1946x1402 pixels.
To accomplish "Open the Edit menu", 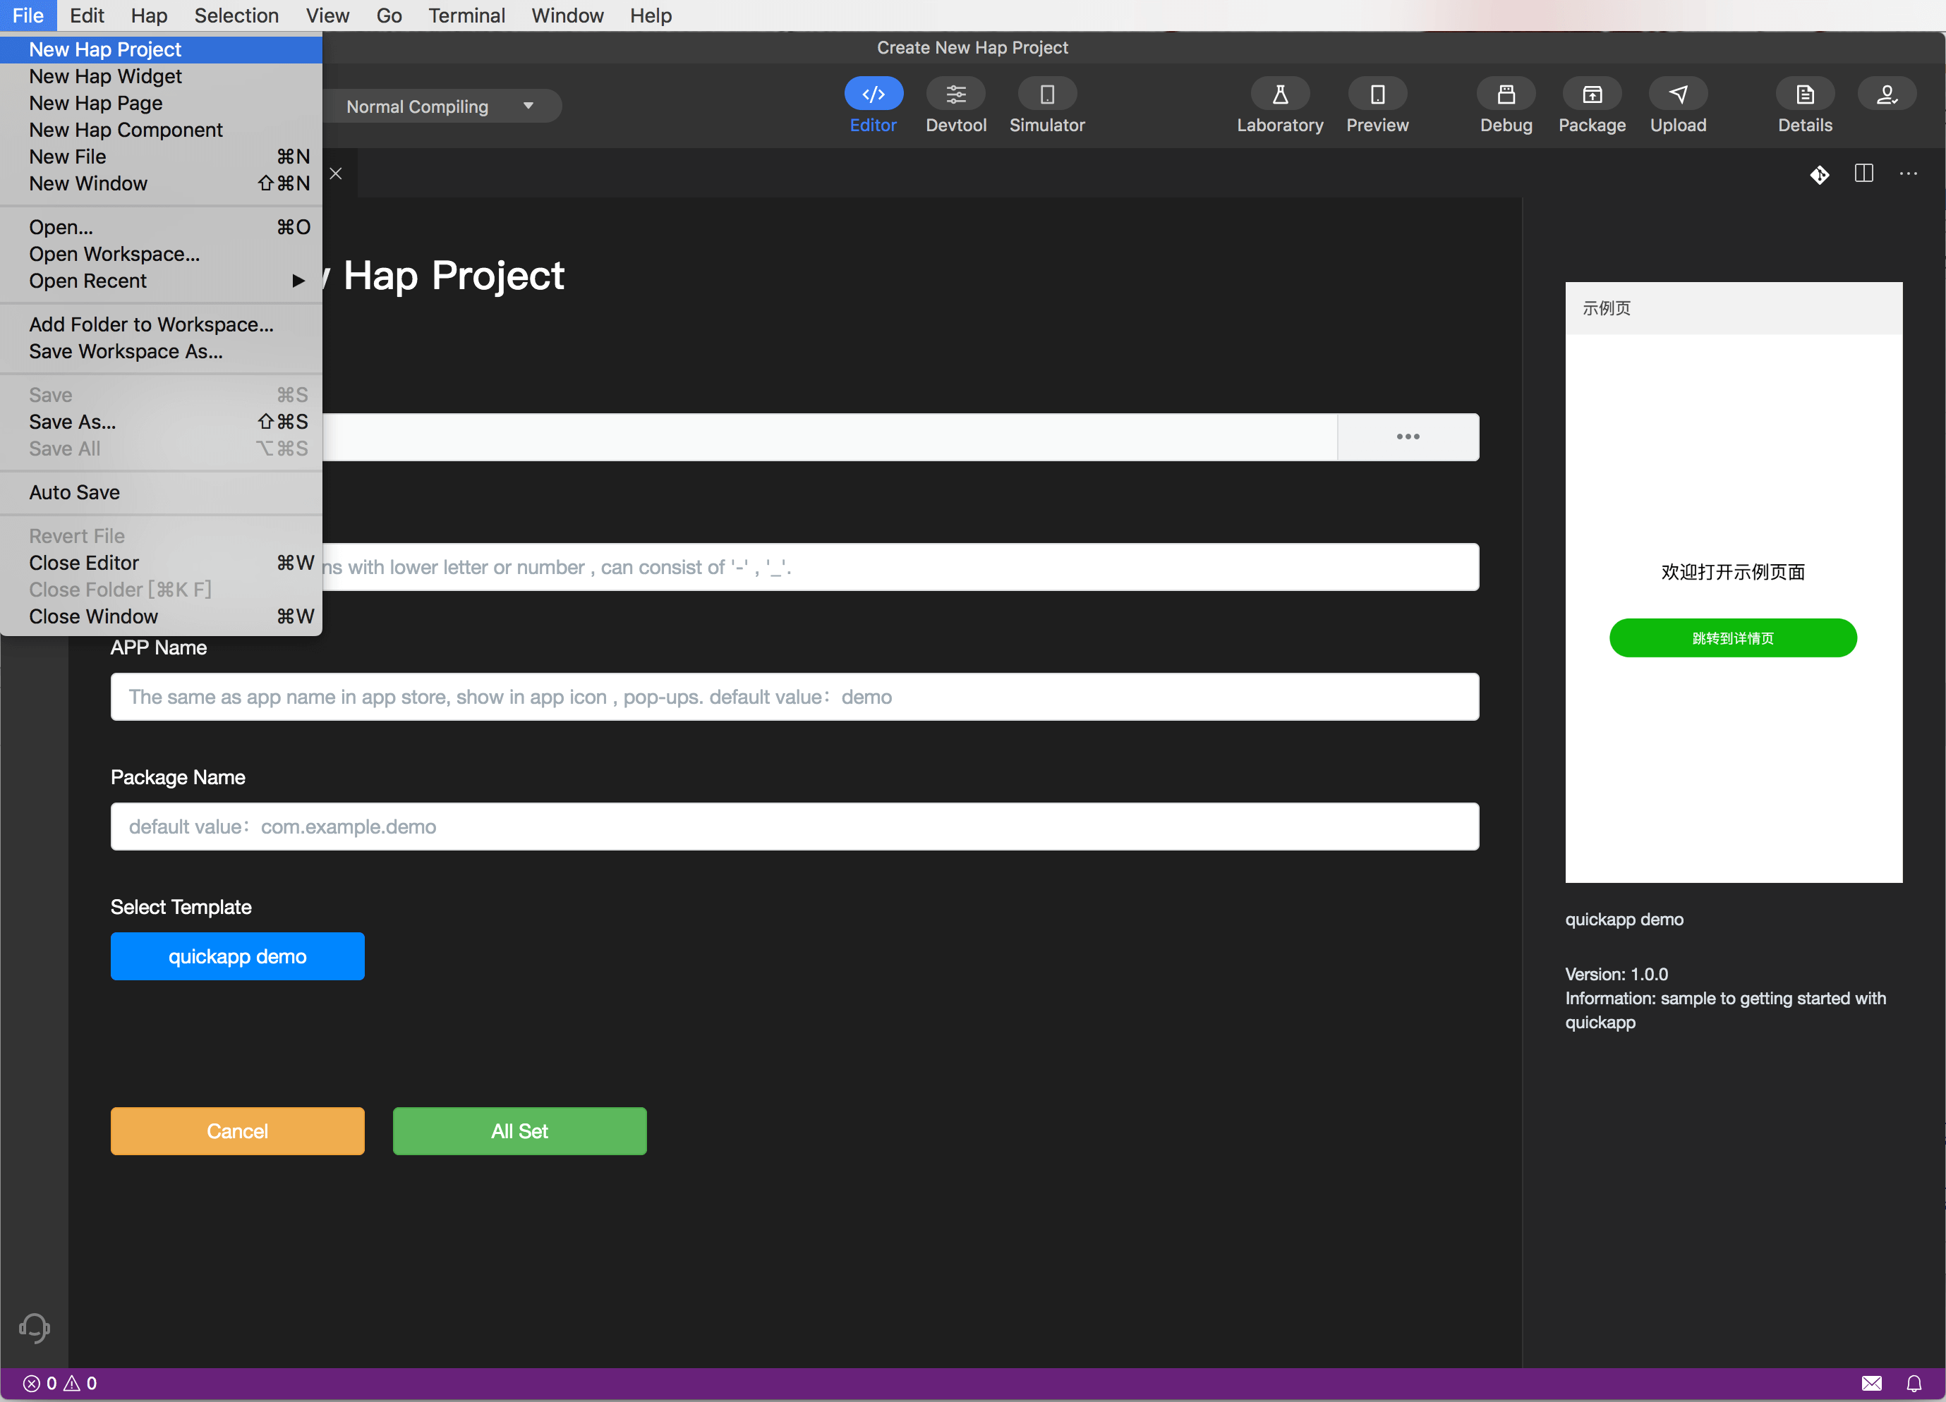I will tap(87, 16).
